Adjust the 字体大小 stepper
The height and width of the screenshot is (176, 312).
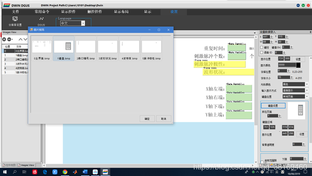tap(291, 77)
